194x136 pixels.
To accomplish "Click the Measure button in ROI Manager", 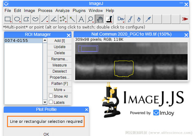I will [x=60, y=65].
